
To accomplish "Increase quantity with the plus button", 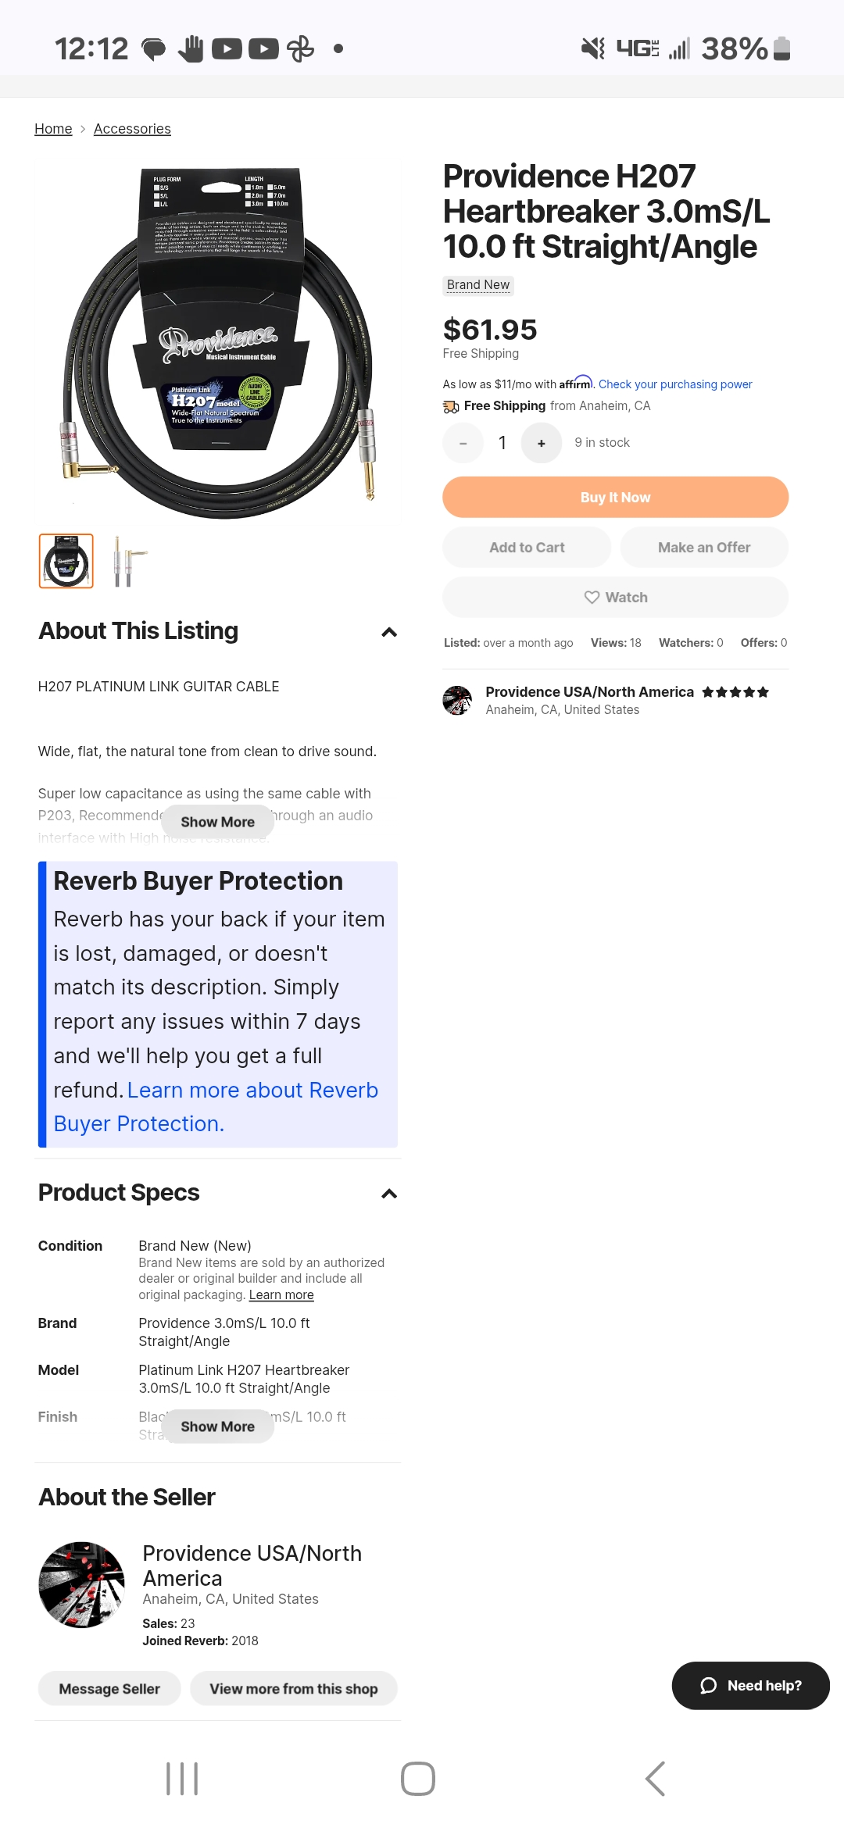I will tap(542, 443).
